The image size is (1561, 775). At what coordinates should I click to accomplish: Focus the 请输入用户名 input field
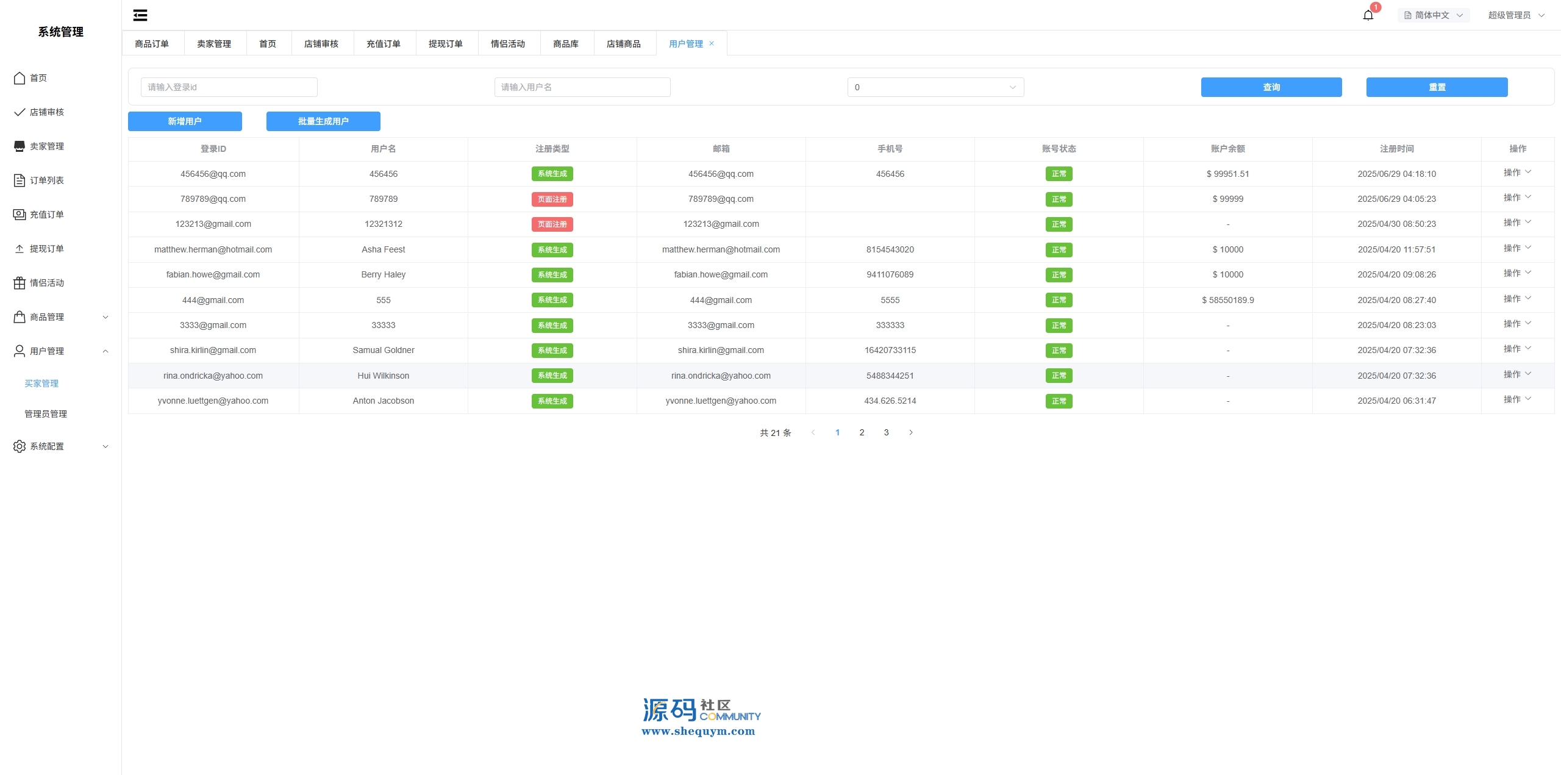tap(582, 87)
